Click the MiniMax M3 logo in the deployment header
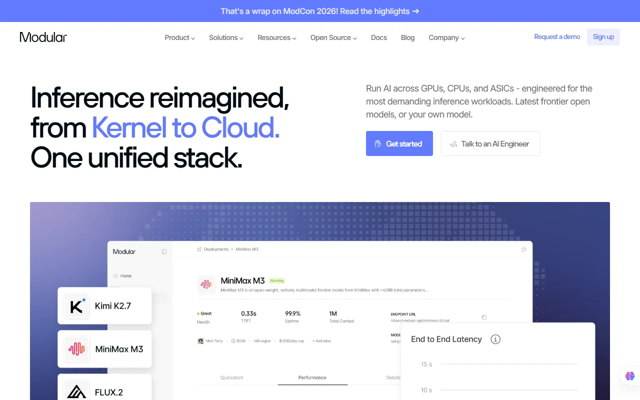The height and width of the screenshot is (400, 640). click(206, 284)
